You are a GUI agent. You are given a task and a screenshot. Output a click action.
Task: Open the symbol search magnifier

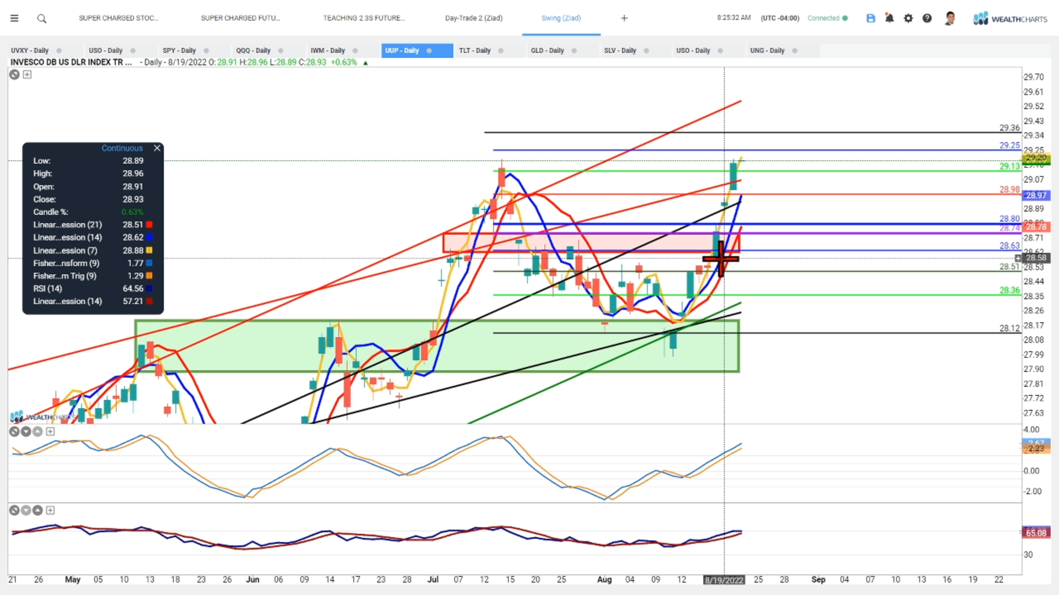coord(41,18)
